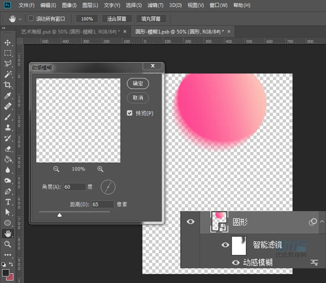Select the Horizontal Type tool
Screen dimensions: 326x283
8,202
